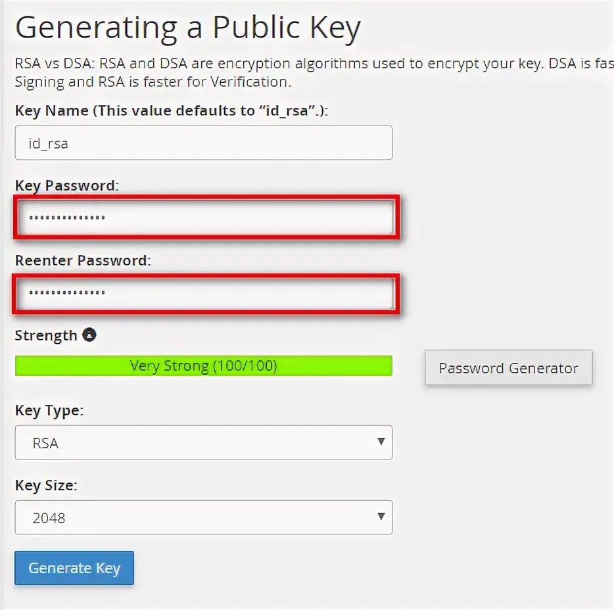Open the Password Generator
The width and height of the screenshot is (614, 610).
point(508,368)
